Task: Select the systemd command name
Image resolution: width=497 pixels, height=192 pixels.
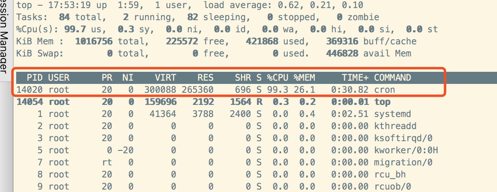Action: coord(392,114)
